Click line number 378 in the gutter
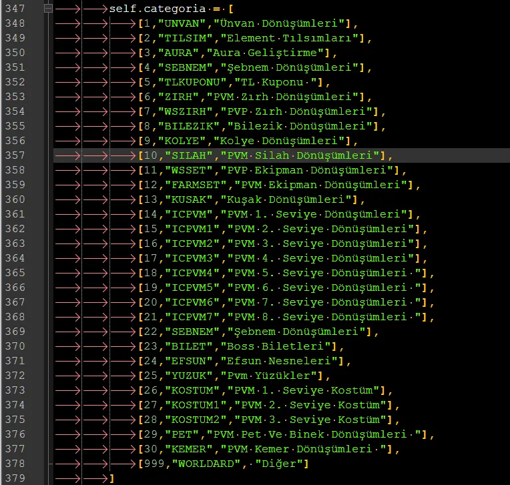Image resolution: width=510 pixels, height=485 pixels. 14,464
